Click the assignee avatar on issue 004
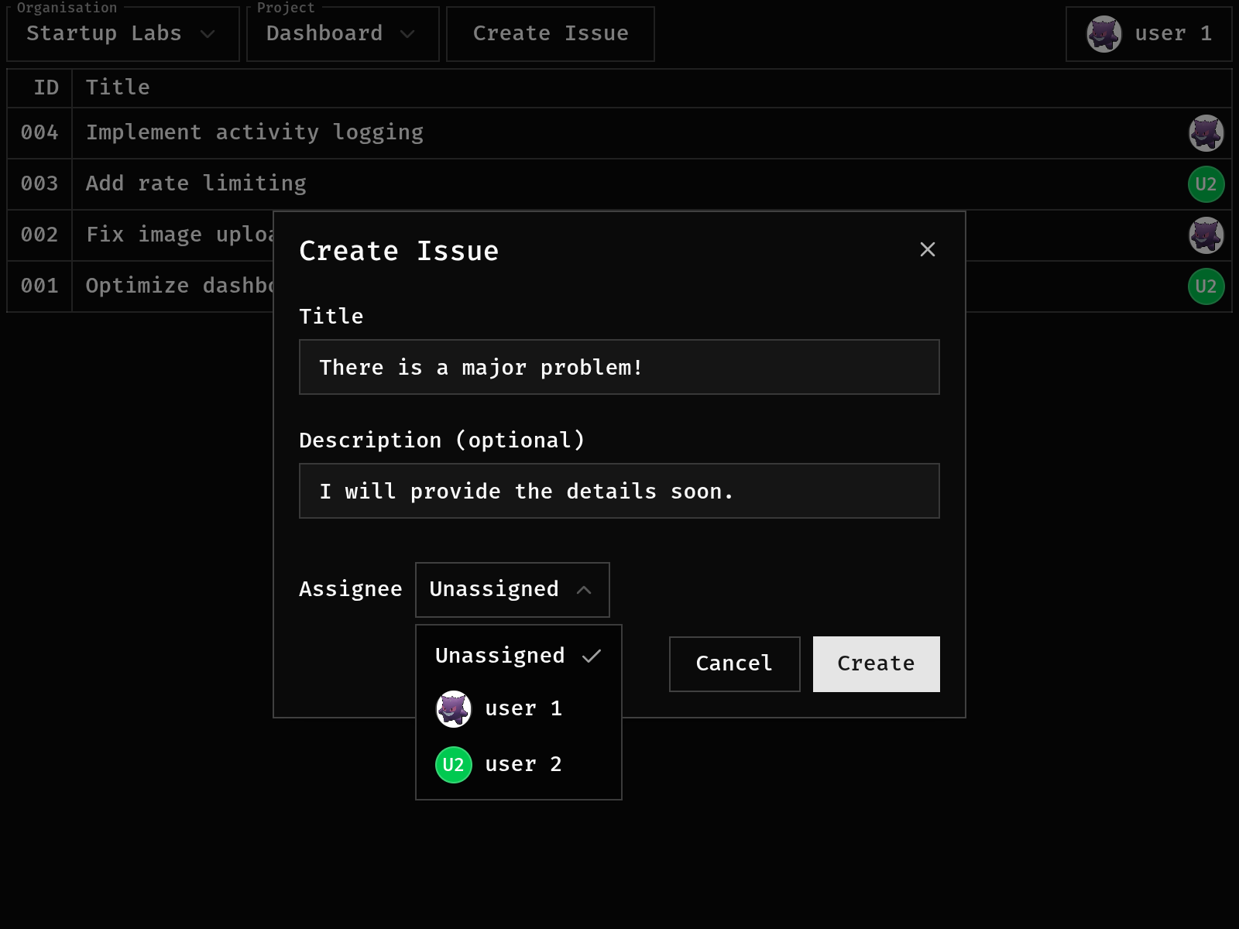The width and height of the screenshot is (1239, 929). click(1206, 133)
